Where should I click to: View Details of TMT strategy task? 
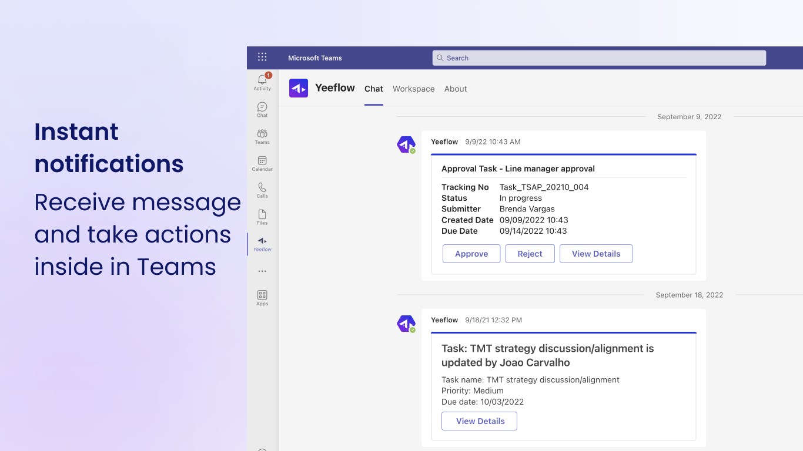[479, 421]
